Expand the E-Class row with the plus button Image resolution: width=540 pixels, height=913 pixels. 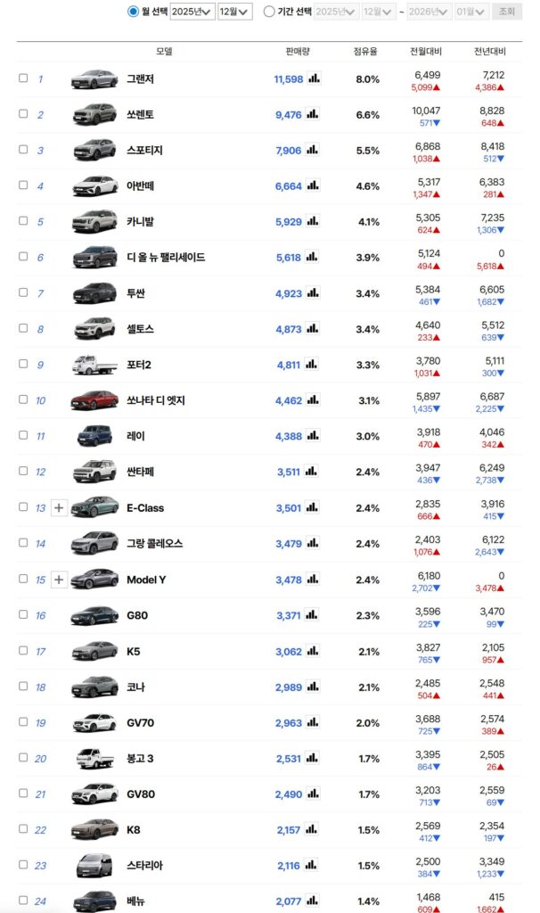pyautogui.click(x=59, y=507)
